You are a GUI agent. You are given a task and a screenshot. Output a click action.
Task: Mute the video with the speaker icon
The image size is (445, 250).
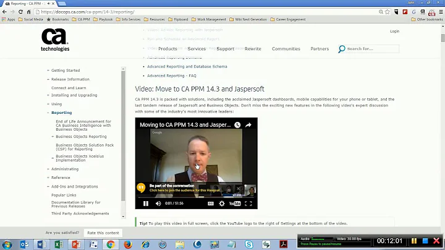(x=158, y=204)
